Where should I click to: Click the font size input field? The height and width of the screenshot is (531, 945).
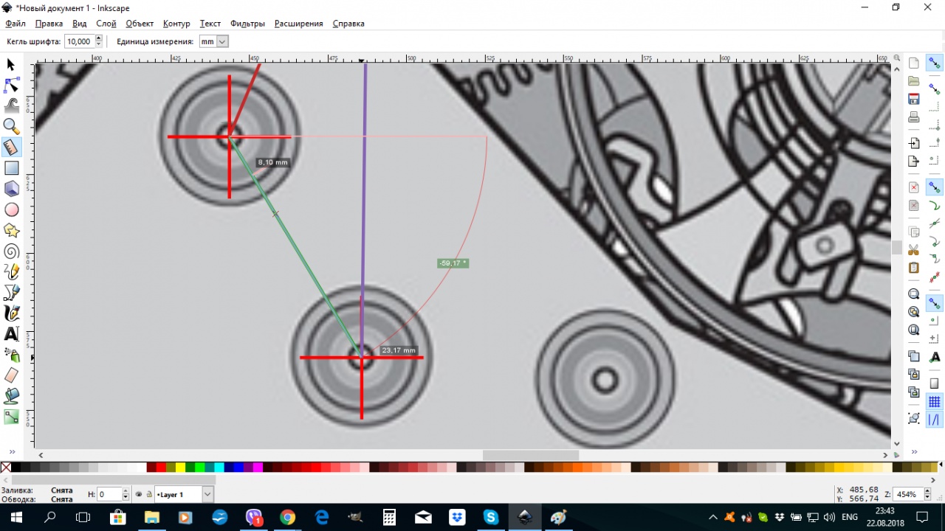78,42
